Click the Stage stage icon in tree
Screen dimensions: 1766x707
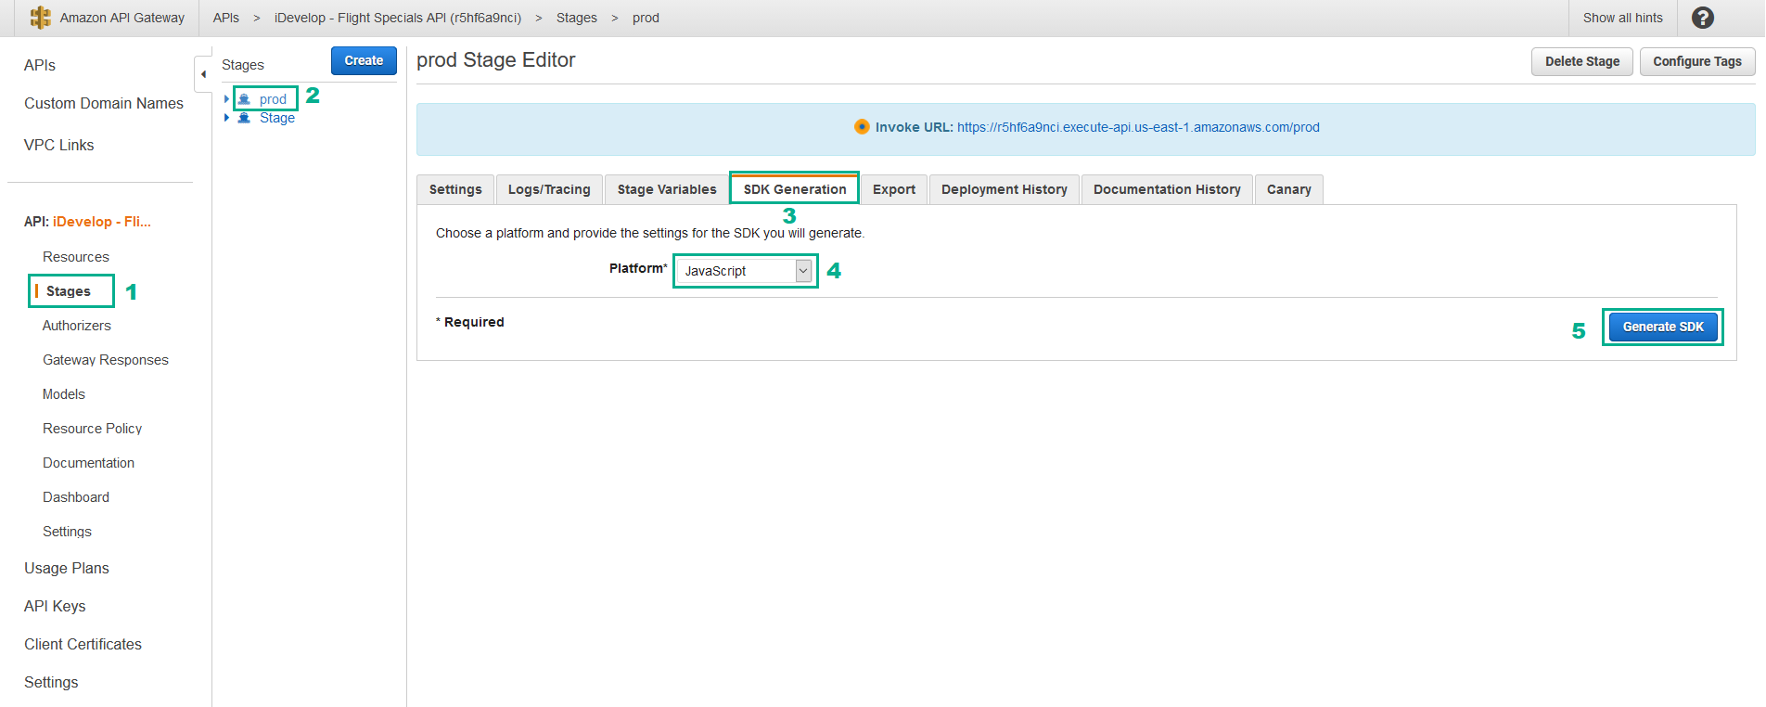244,118
